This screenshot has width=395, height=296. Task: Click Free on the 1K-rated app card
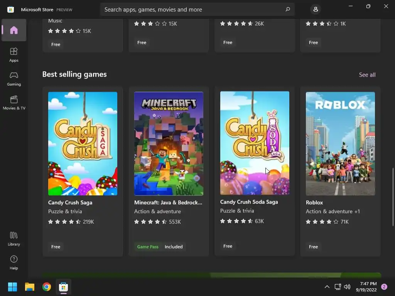[x=313, y=42]
